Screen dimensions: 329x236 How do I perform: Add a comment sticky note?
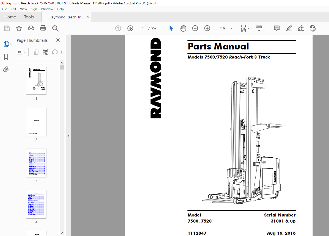277,28
